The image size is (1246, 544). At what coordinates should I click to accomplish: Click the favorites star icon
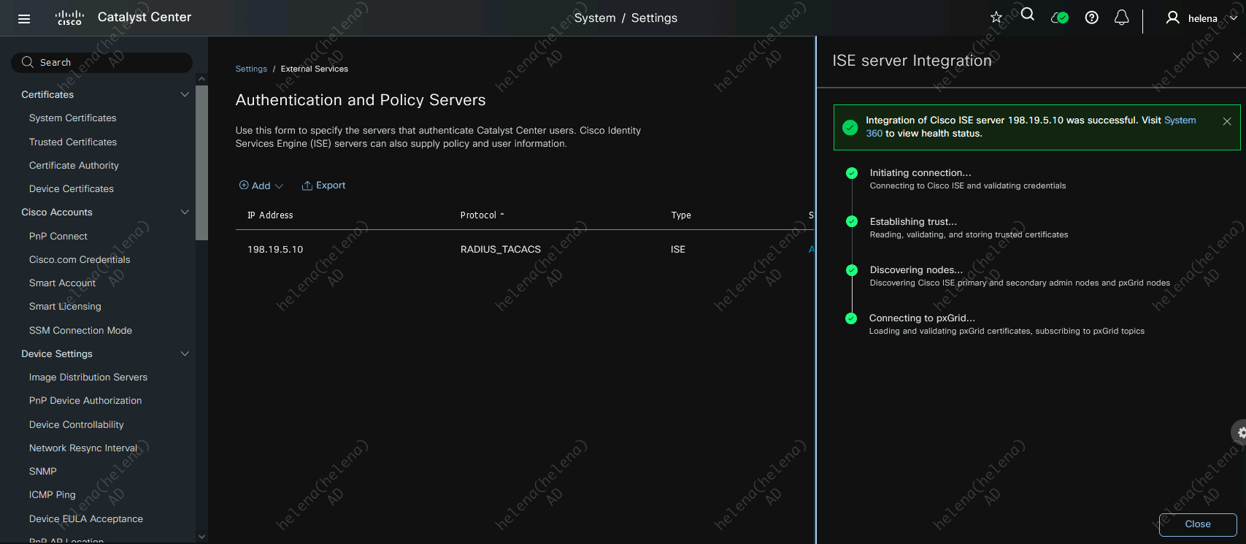point(996,18)
